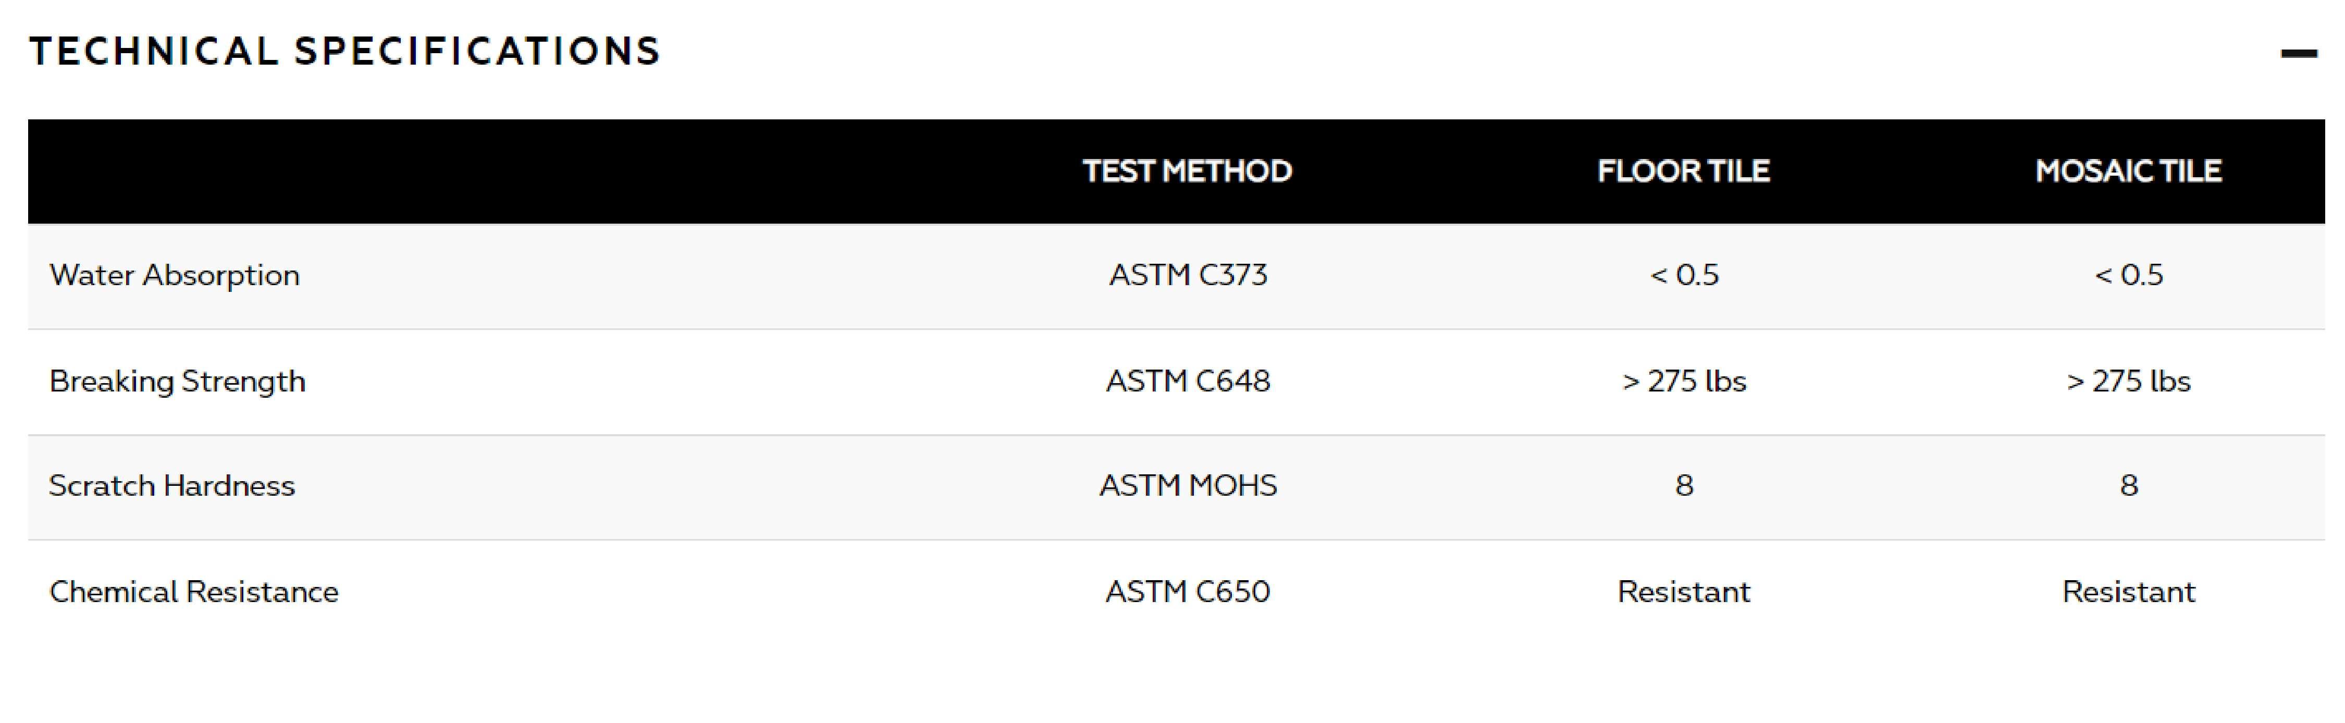
Task: Click Mosaic Tile breaking strength value
Action: pyautogui.click(x=2128, y=381)
